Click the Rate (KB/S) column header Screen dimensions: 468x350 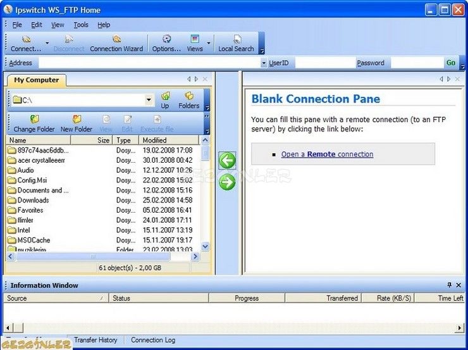click(x=388, y=298)
